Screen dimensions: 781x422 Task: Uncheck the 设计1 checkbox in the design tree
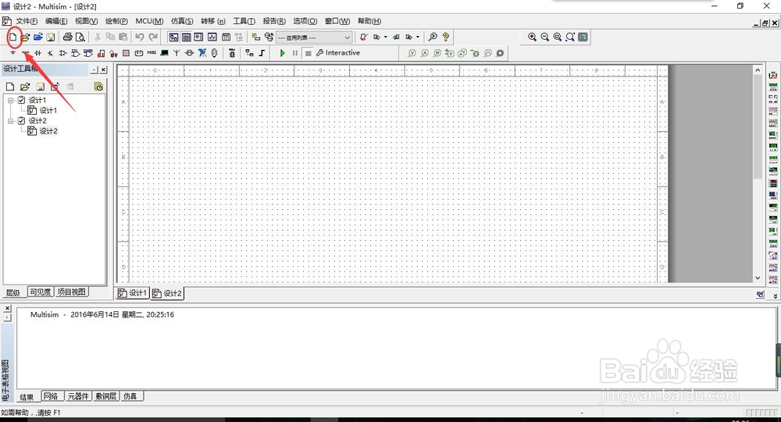tap(21, 100)
